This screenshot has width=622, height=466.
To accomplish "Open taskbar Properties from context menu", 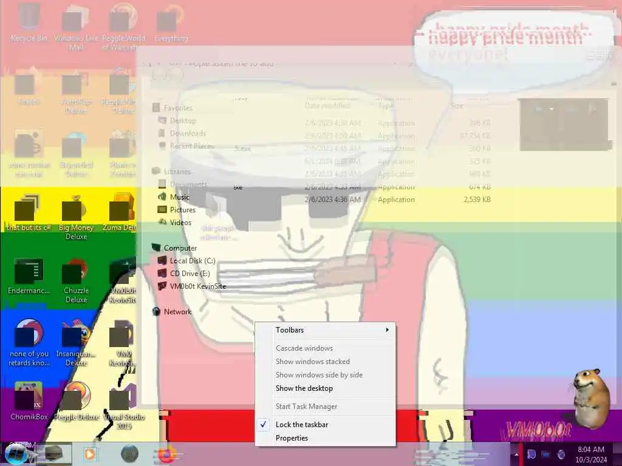I will pos(326,438).
